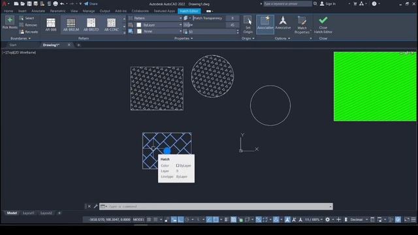Click the Undo arrow icon
Image resolution: width=418 pixels, height=235 pixels.
(x=62, y=4)
